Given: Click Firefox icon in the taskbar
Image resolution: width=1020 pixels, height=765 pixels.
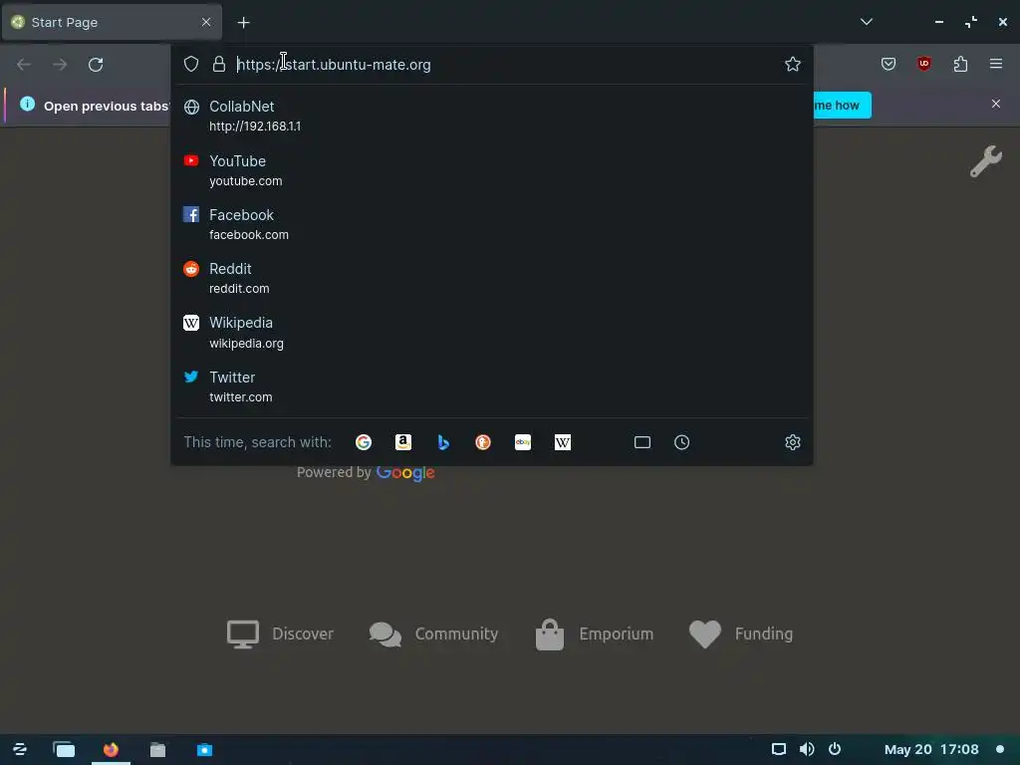Looking at the screenshot, I should pyautogui.click(x=111, y=749).
